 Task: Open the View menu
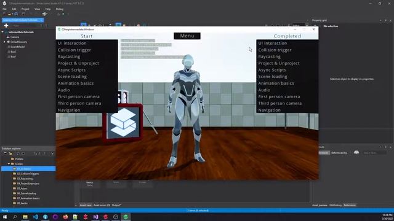pos(37,9)
